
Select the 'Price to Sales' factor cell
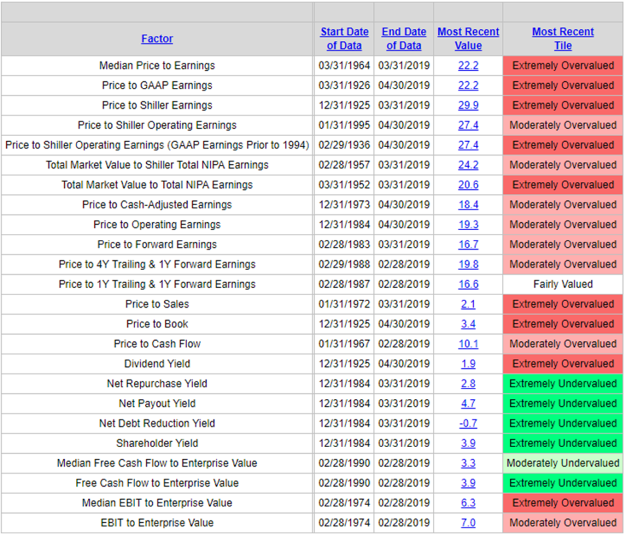coord(157,304)
